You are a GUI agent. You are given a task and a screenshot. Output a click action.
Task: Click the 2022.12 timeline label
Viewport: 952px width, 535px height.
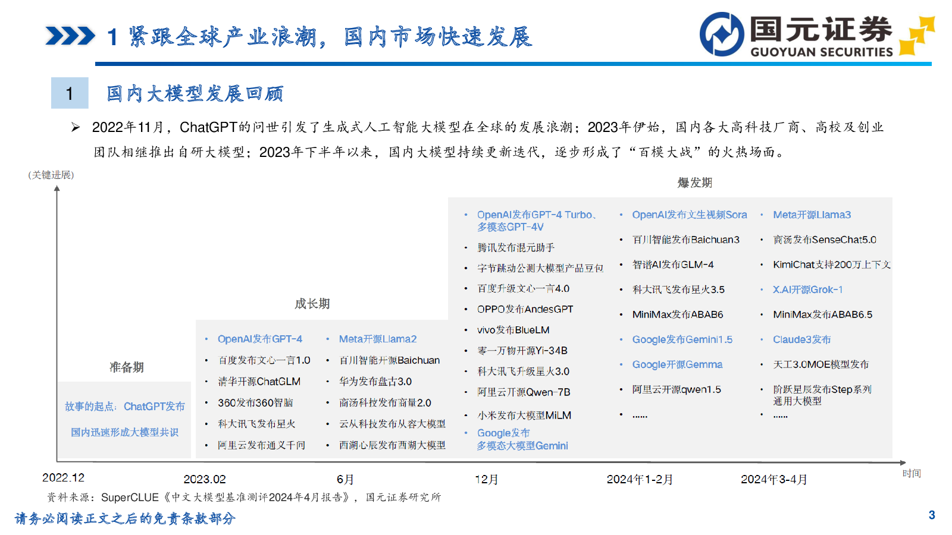64,478
